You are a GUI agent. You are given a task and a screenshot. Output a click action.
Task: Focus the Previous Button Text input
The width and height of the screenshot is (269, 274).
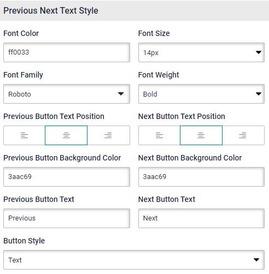click(x=67, y=218)
